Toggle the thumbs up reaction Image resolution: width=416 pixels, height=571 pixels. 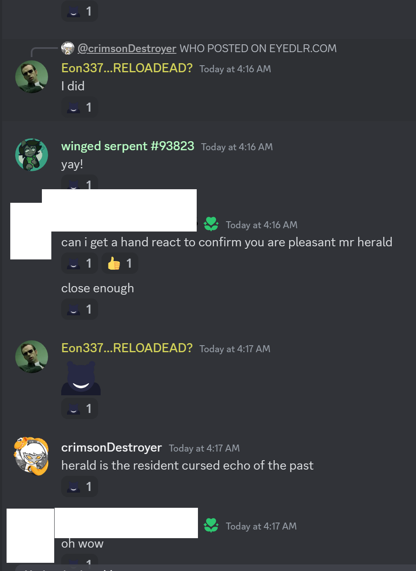pyautogui.click(x=120, y=263)
